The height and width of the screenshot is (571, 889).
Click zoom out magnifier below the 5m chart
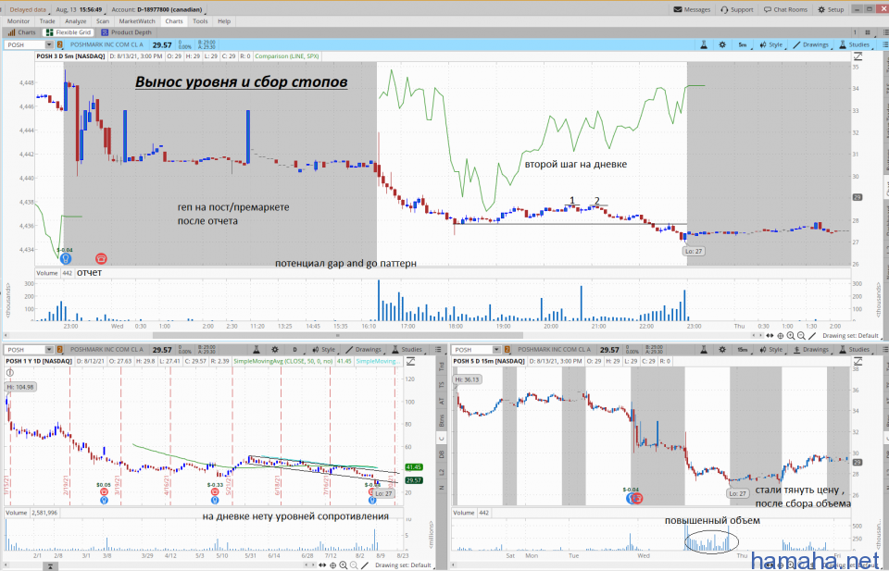800,336
